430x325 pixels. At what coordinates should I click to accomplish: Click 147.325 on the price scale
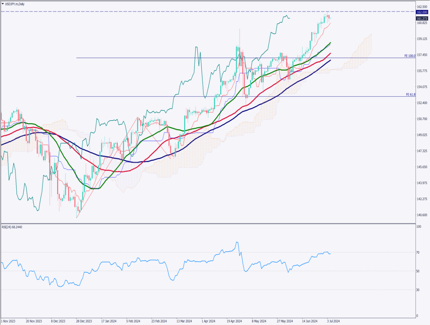pyautogui.click(x=422, y=151)
